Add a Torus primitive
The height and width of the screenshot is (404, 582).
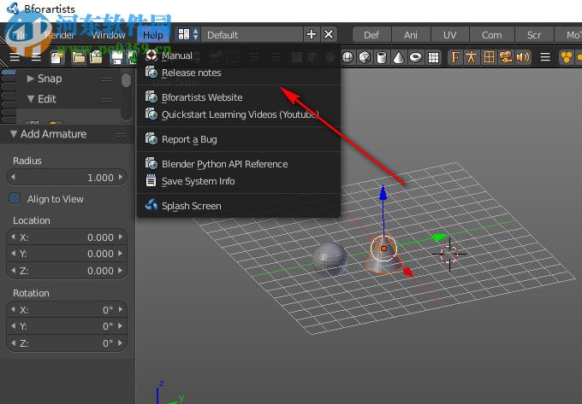point(416,57)
